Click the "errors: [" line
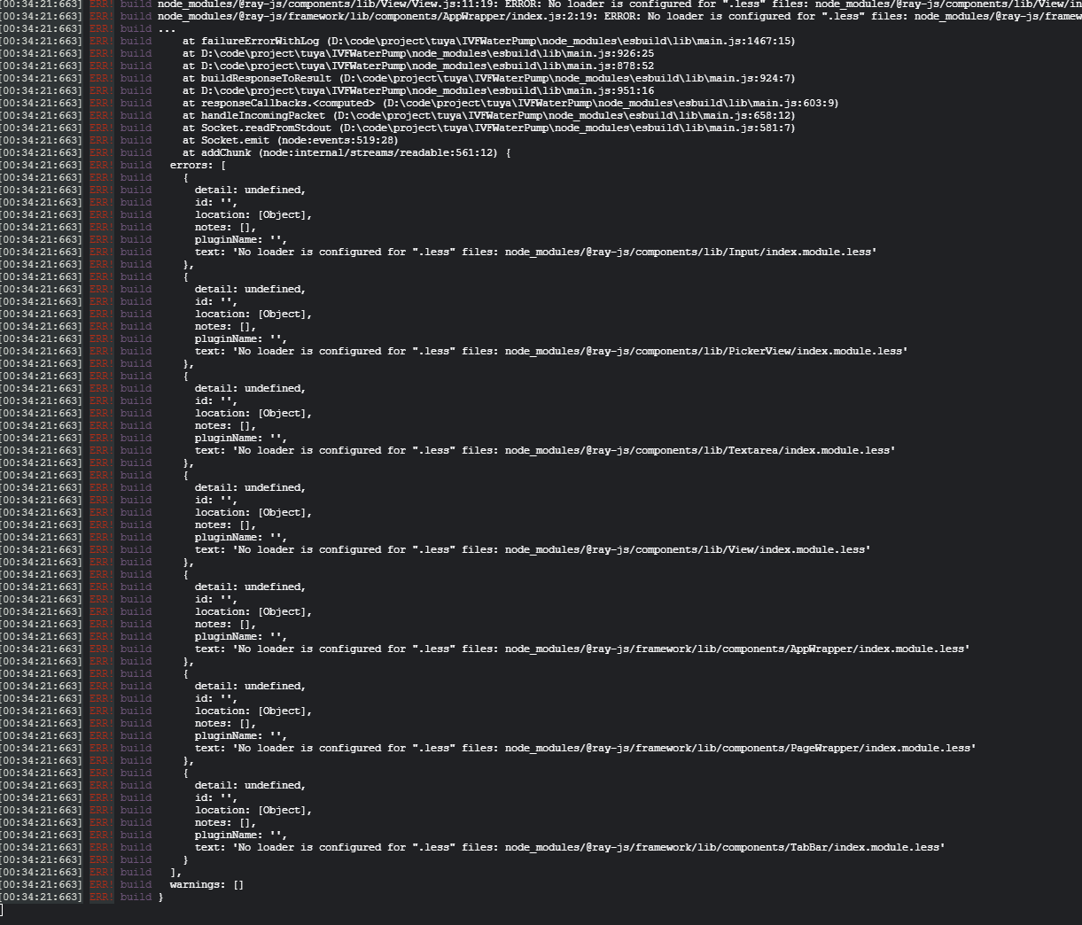Image resolution: width=1082 pixels, height=925 pixels. 198,165
